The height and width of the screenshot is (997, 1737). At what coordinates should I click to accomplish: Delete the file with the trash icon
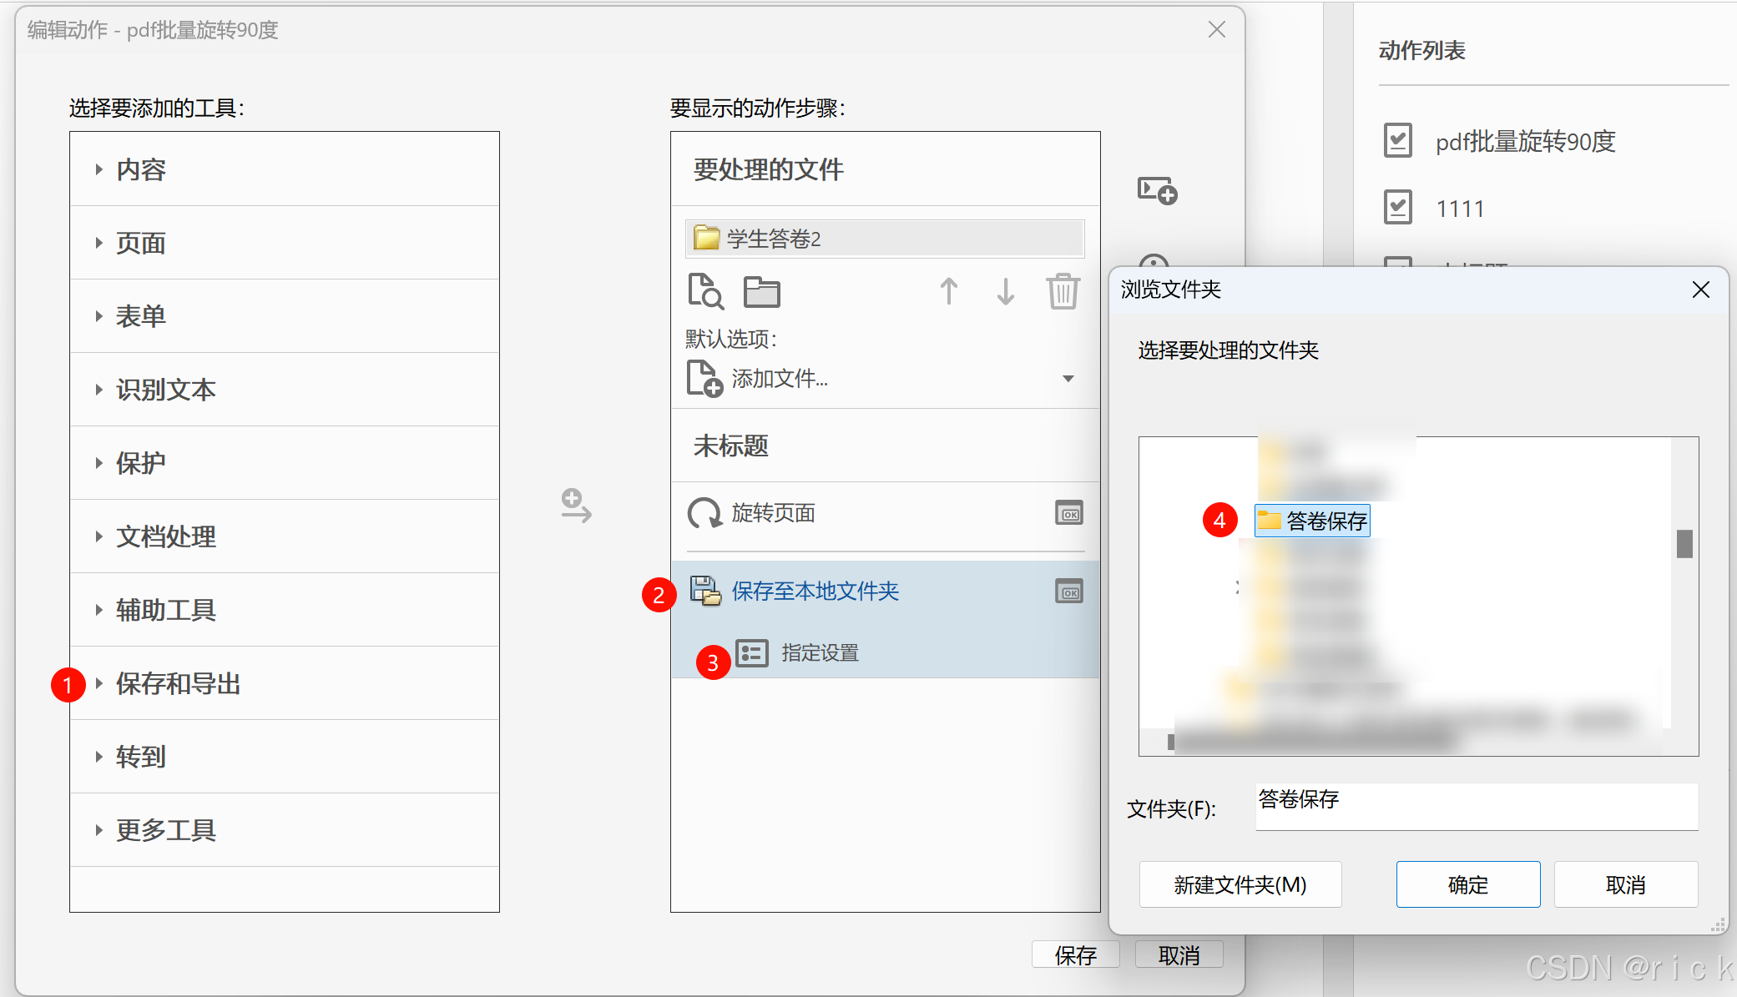1063,291
